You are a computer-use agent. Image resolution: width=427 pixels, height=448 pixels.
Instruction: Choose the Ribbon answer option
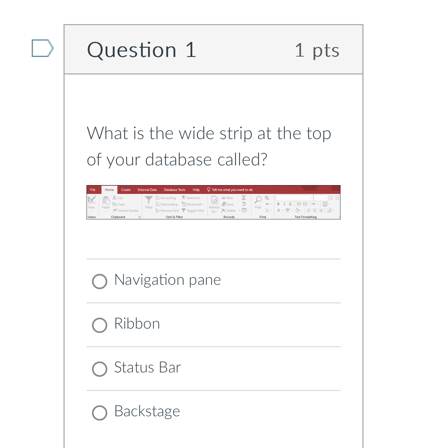pos(100,325)
